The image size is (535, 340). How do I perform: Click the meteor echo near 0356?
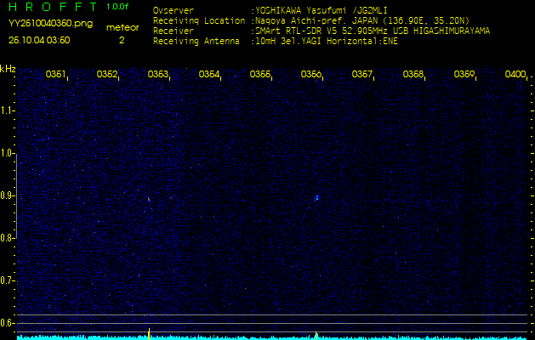pyautogui.click(x=316, y=198)
